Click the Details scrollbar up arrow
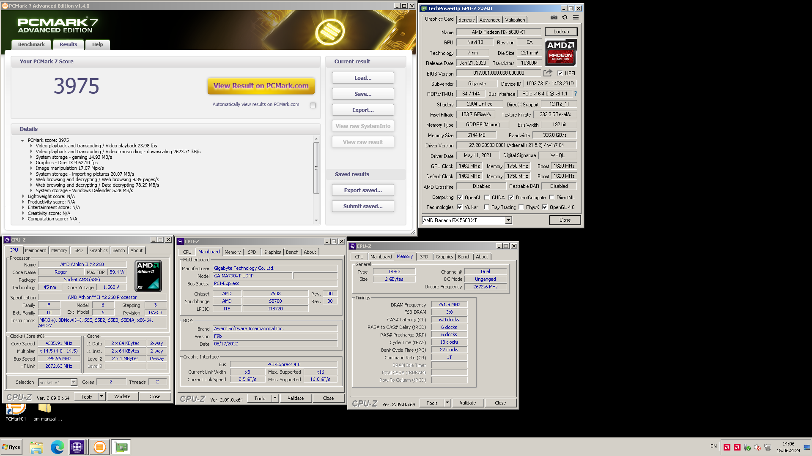This screenshot has width=812, height=456. 316,139
